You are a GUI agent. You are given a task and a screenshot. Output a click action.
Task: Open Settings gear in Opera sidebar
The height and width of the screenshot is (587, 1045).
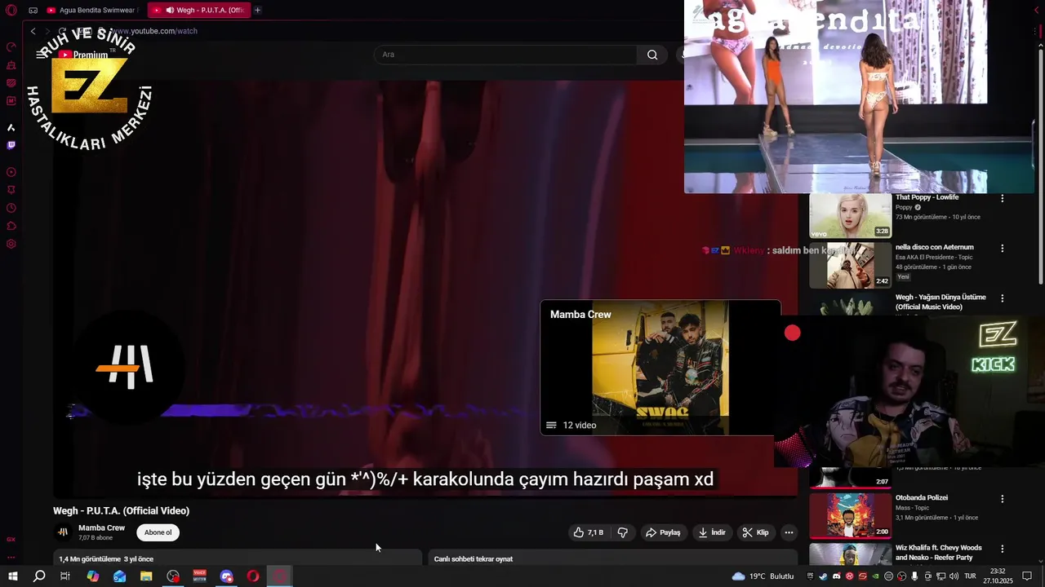click(11, 244)
